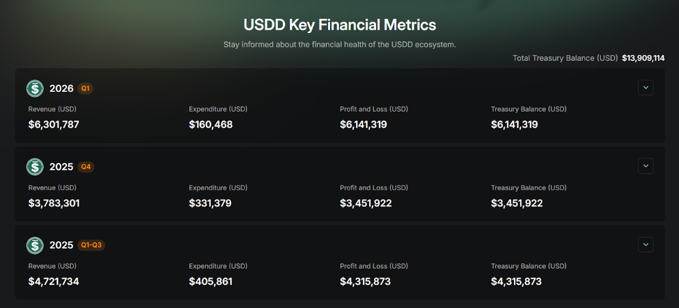Click the 2025 Q4 Profit and Loss $3,451,922
The width and height of the screenshot is (679, 308).
point(365,203)
